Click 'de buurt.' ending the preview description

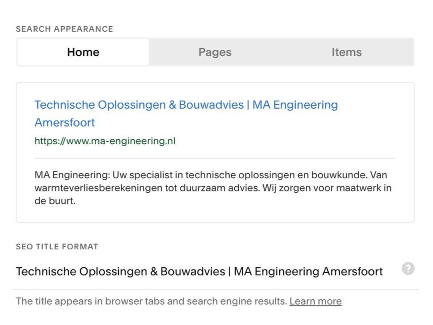point(55,201)
